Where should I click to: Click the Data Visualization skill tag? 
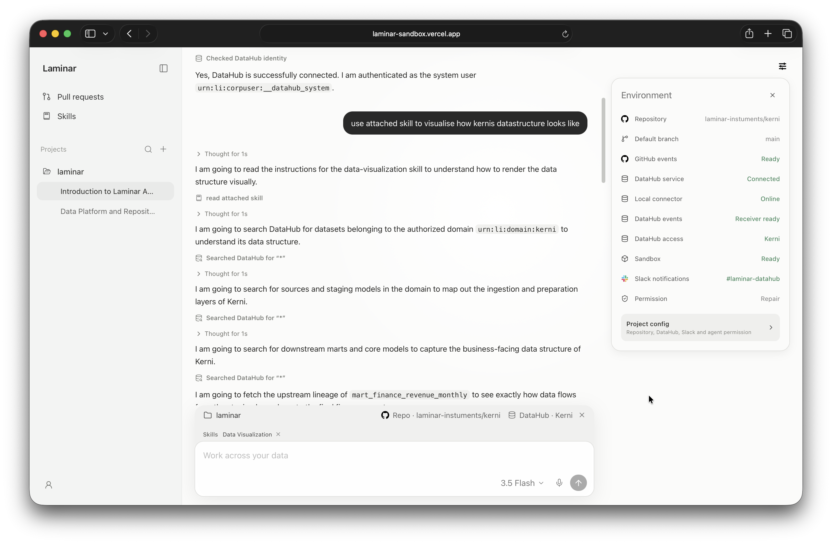pyautogui.click(x=247, y=434)
